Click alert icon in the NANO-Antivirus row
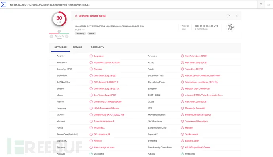Viewport: 273px width, 157px height. pyautogui.click(x=182, y=121)
